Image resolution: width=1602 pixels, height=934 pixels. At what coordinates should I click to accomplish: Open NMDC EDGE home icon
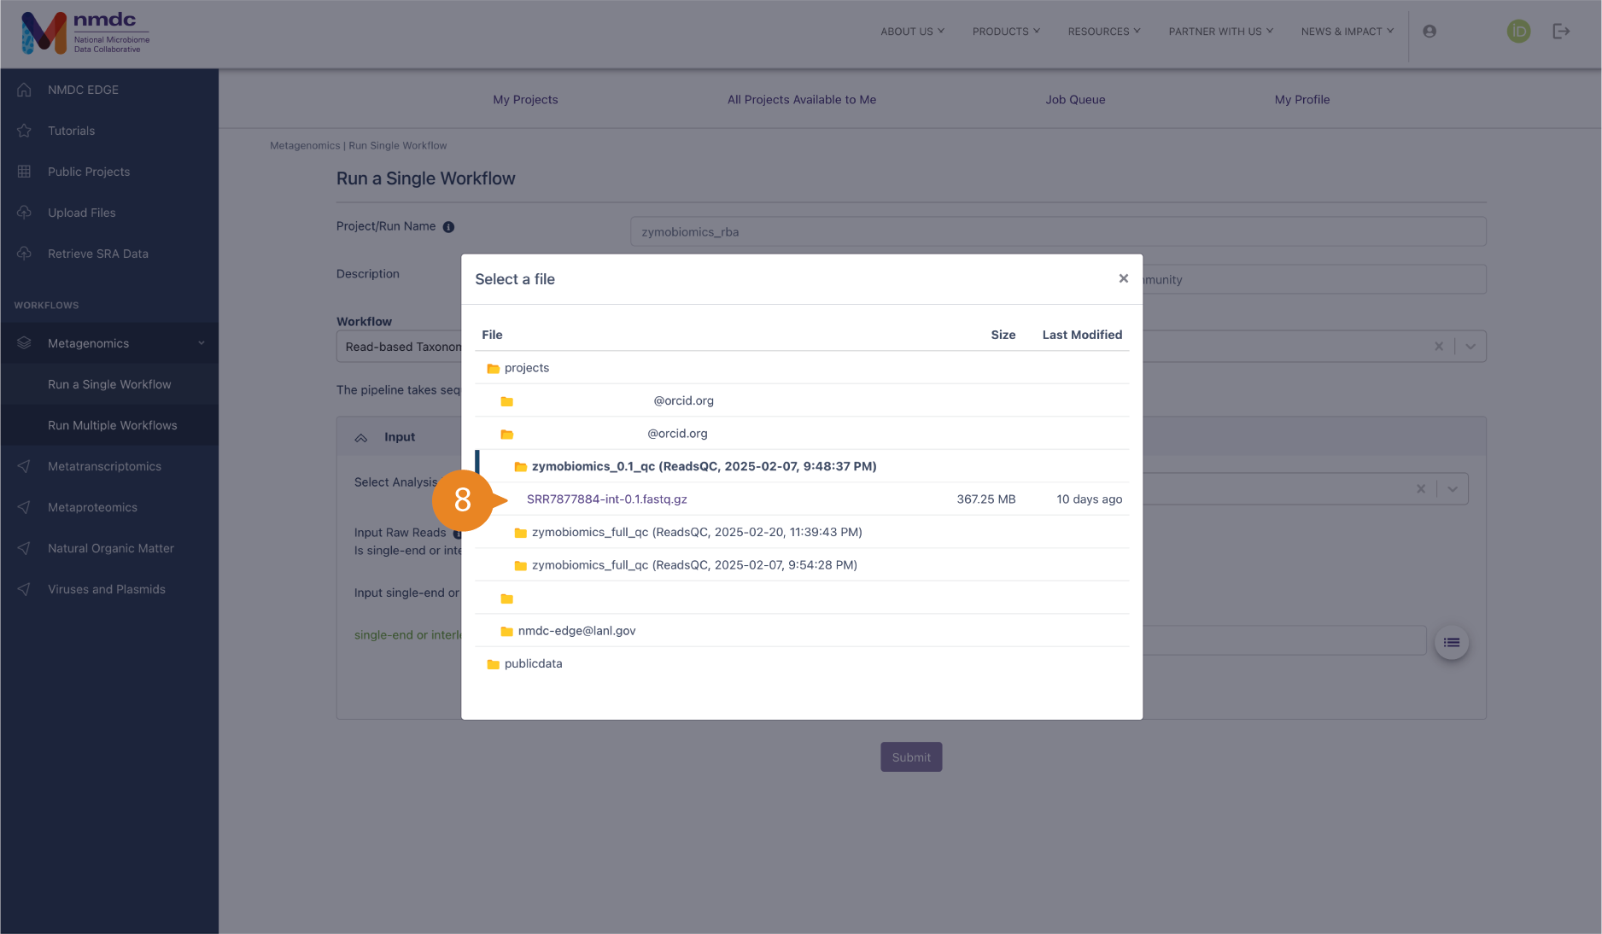24,90
